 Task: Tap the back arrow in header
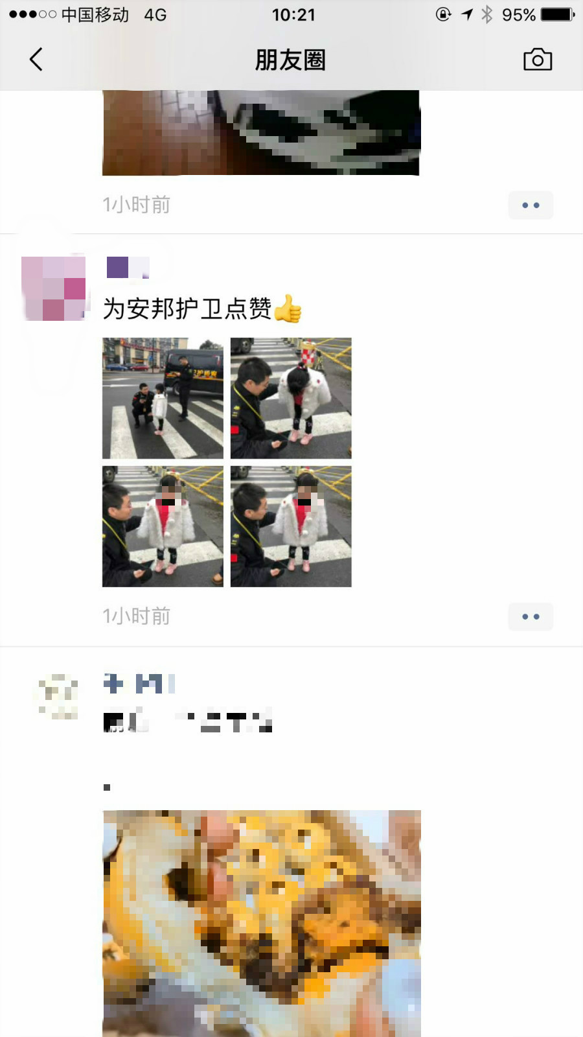coord(36,59)
